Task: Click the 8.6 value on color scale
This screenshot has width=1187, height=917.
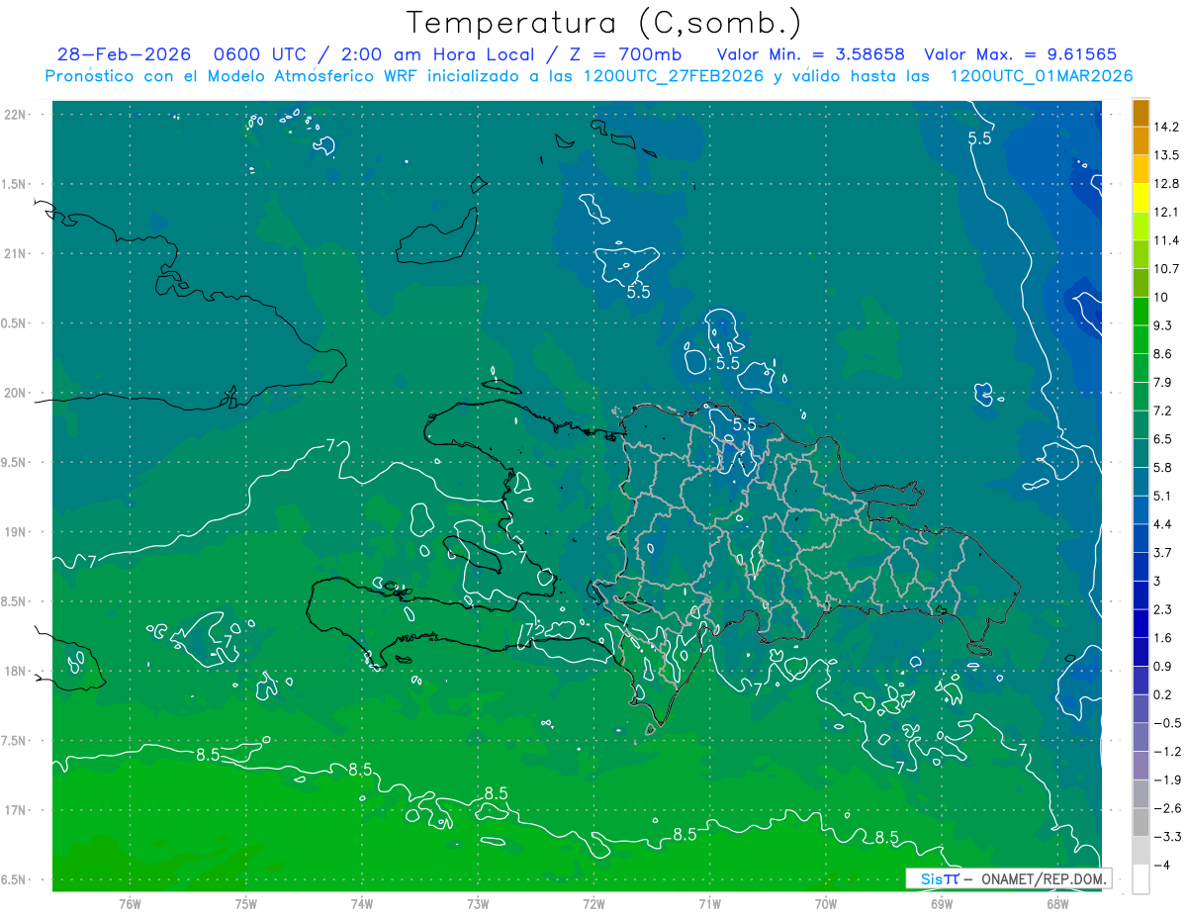Action: pos(1164,353)
